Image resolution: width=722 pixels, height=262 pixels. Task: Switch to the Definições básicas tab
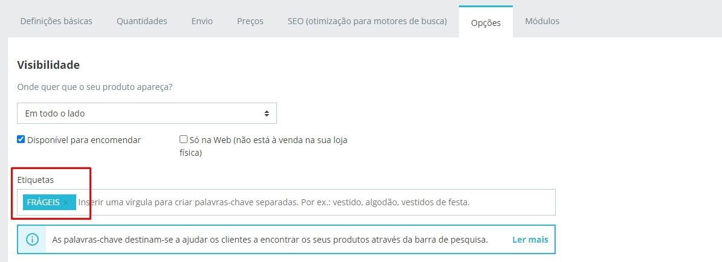click(56, 21)
